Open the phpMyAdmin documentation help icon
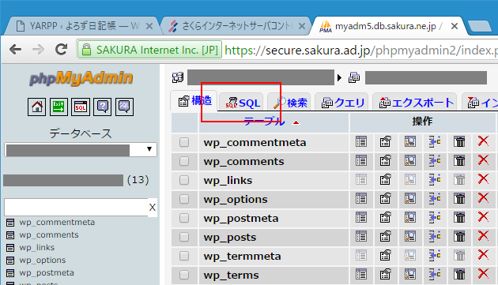This screenshot has width=498, height=285. [102, 107]
